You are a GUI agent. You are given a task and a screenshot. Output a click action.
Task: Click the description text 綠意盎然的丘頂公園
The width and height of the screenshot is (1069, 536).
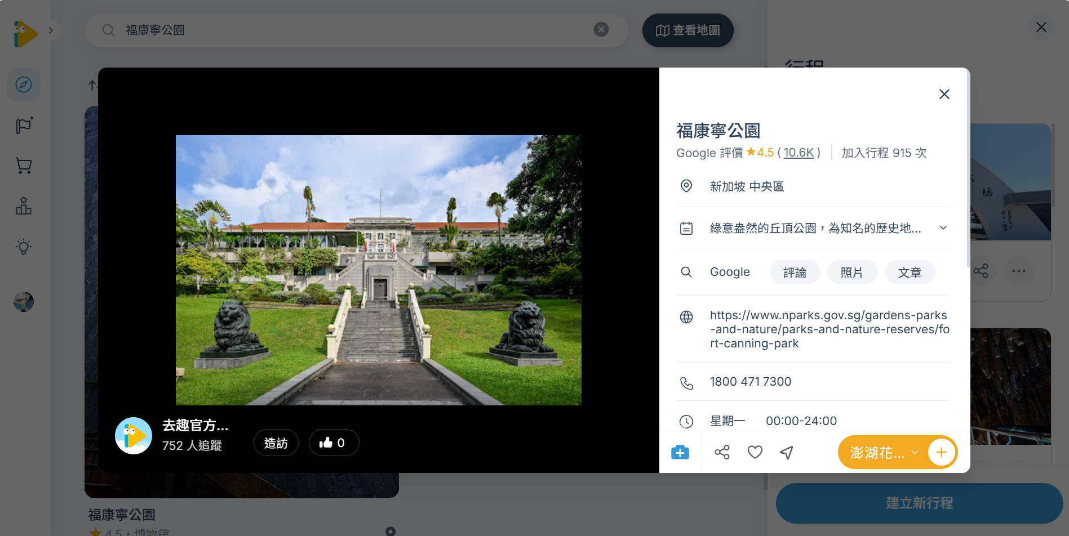(815, 228)
